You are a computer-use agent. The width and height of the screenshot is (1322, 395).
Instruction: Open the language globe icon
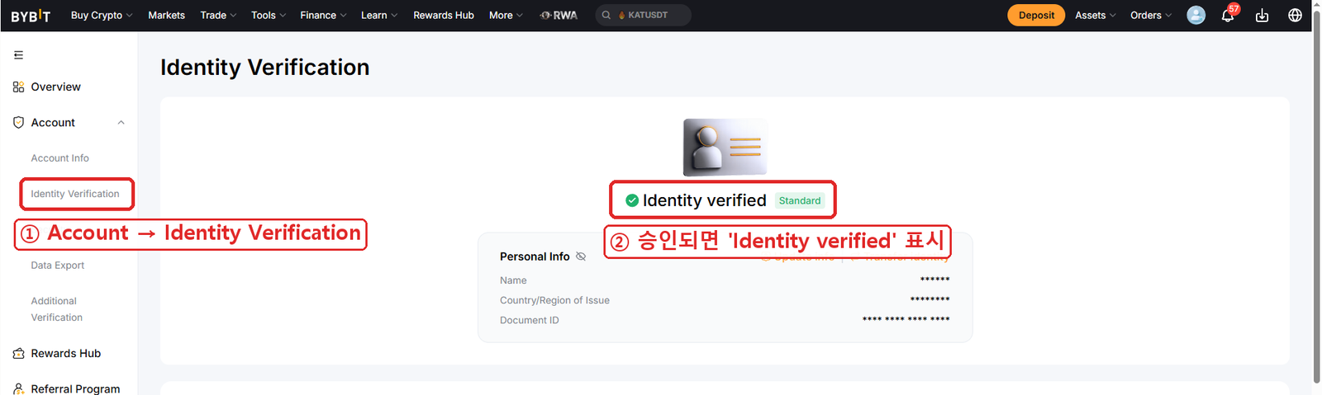pyautogui.click(x=1295, y=15)
